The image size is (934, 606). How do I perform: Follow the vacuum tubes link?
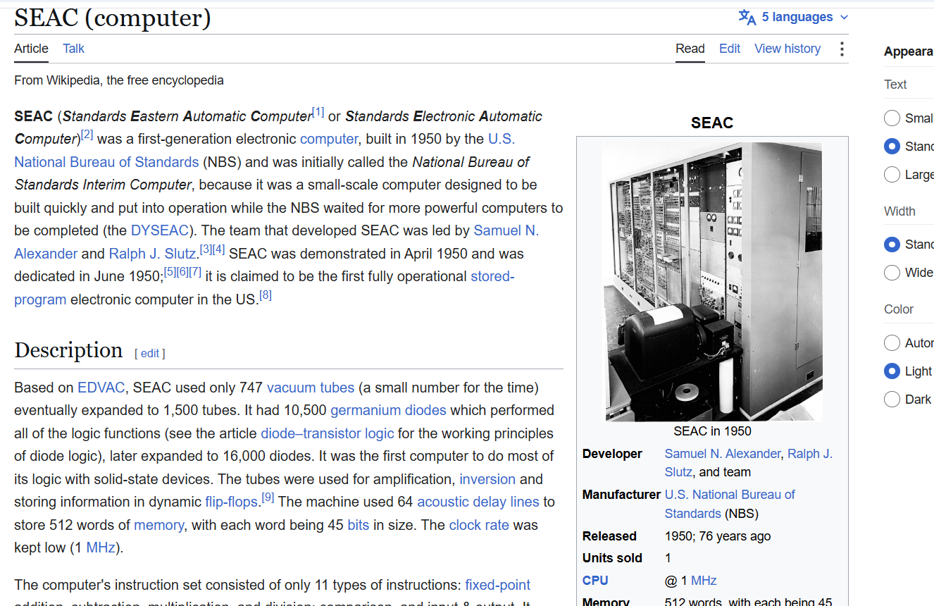point(311,388)
